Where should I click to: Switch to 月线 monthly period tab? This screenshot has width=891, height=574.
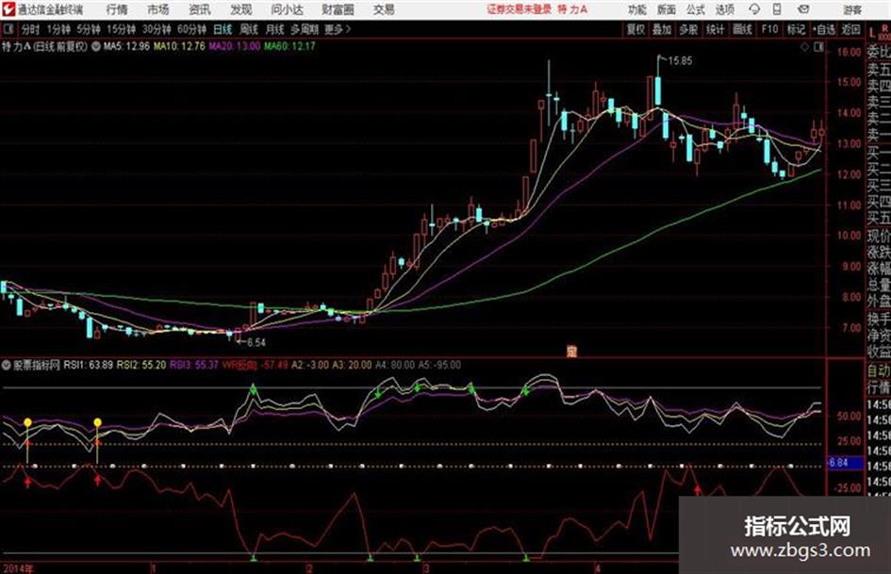(x=275, y=29)
